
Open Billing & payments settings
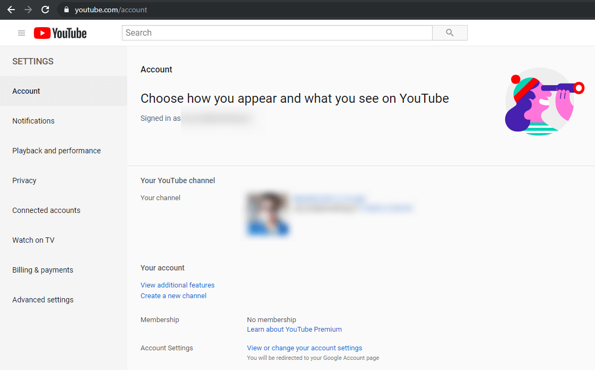tap(63, 270)
